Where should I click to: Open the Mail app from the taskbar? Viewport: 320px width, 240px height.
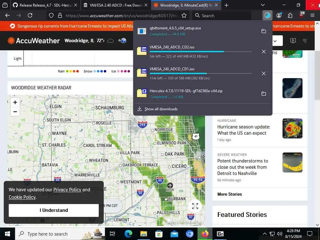click(x=174, y=234)
